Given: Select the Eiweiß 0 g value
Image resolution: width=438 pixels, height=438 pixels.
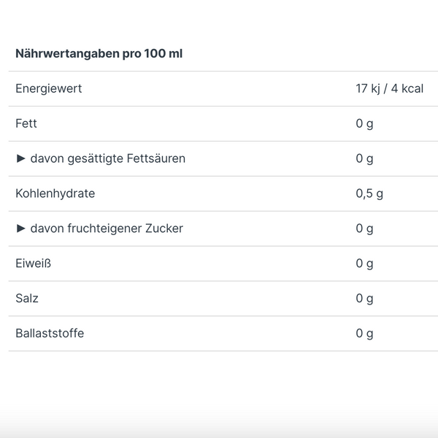Looking at the screenshot, I should (364, 264).
